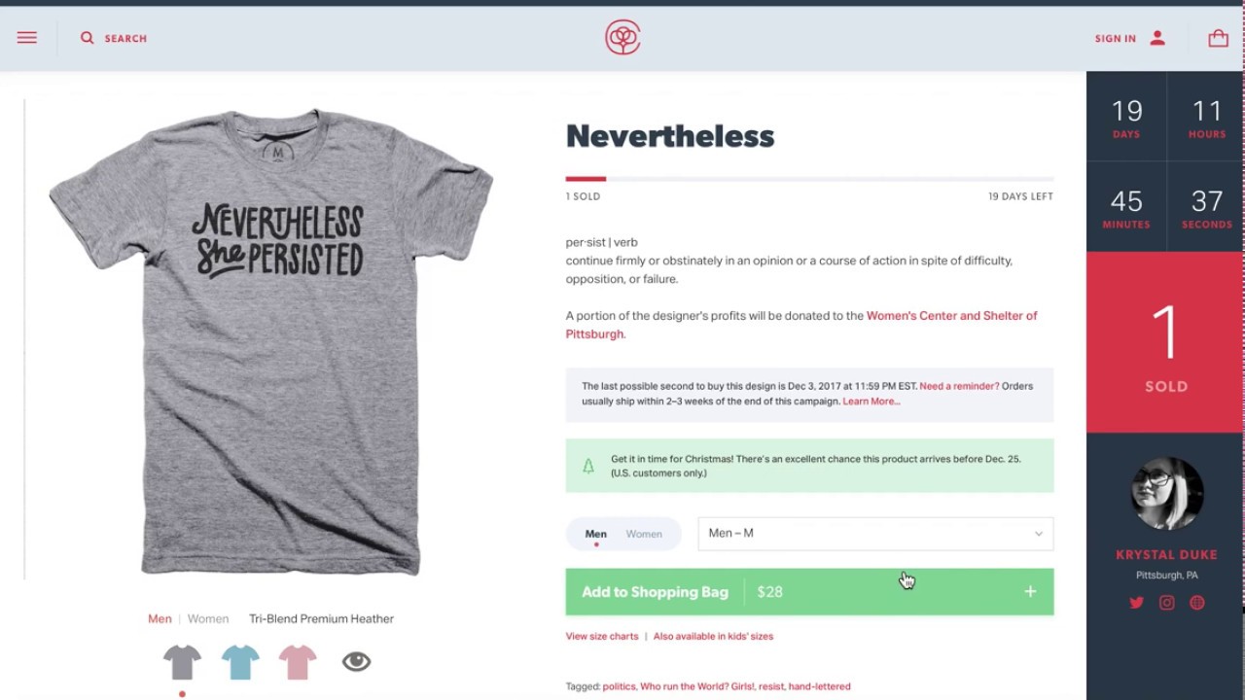The image size is (1245, 700).
Task: Click the search magnifier icon
Action: [88, 38]
